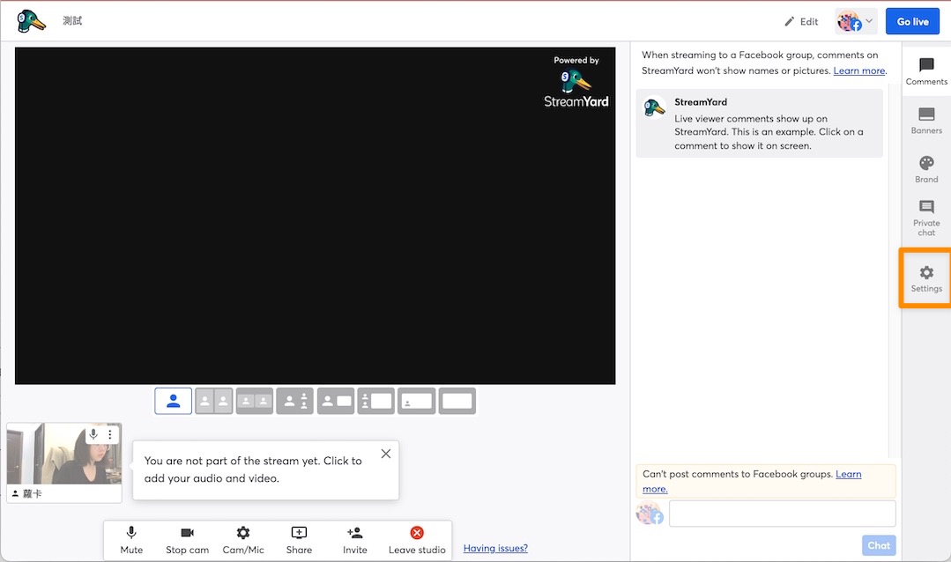The width and height of the screenshot is (951, 562).
Task: Click the Go live button
Action: pos(912,21)
